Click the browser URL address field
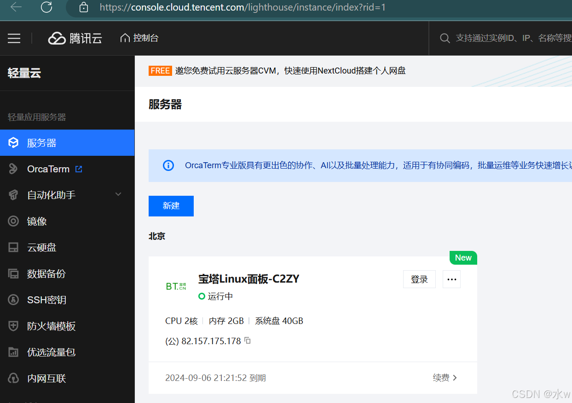 coord(243,7)
